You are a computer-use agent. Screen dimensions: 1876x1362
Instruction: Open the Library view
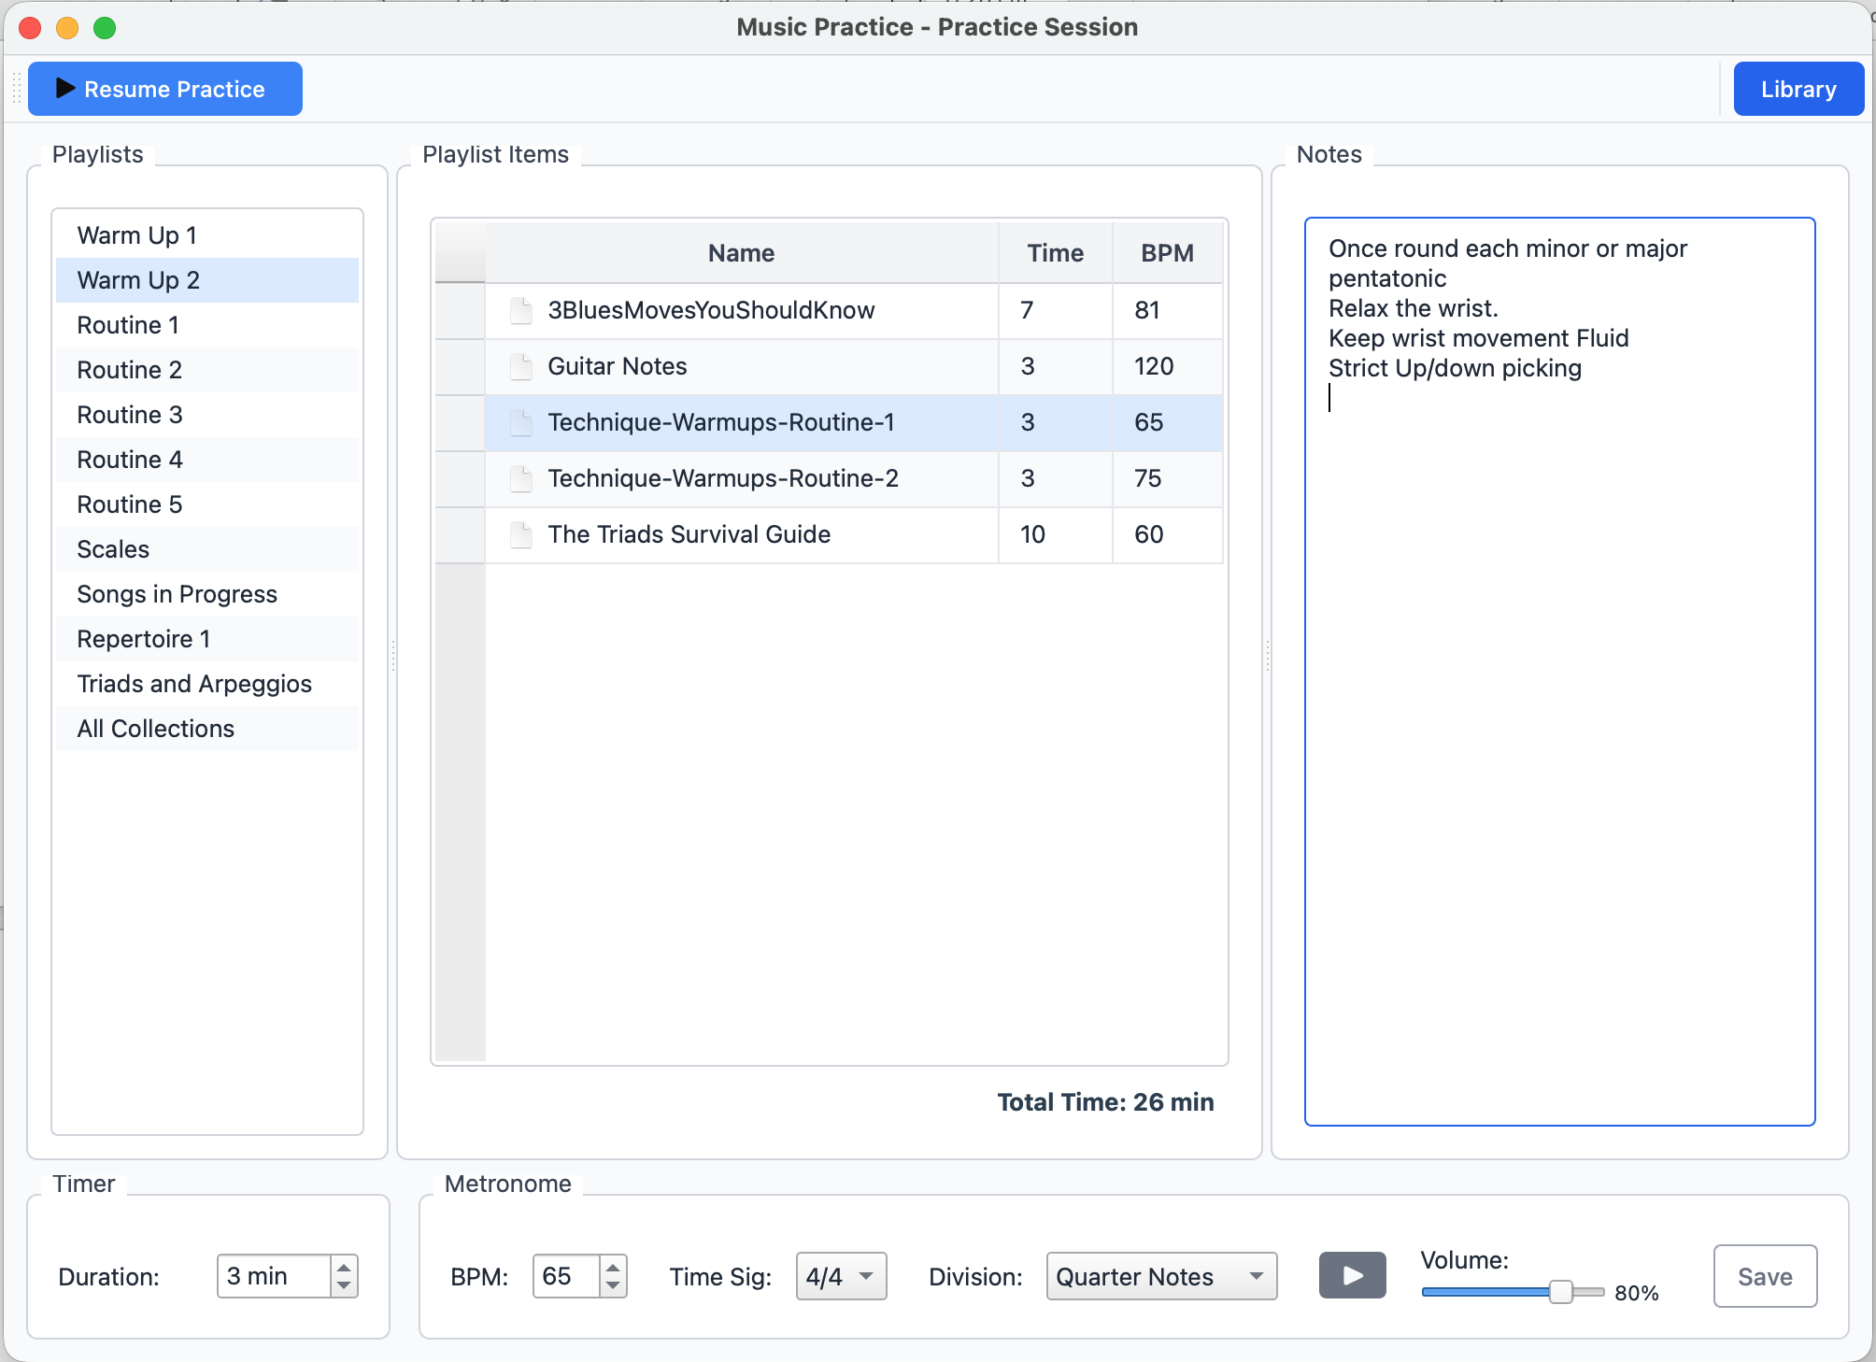click(1798, 89)
